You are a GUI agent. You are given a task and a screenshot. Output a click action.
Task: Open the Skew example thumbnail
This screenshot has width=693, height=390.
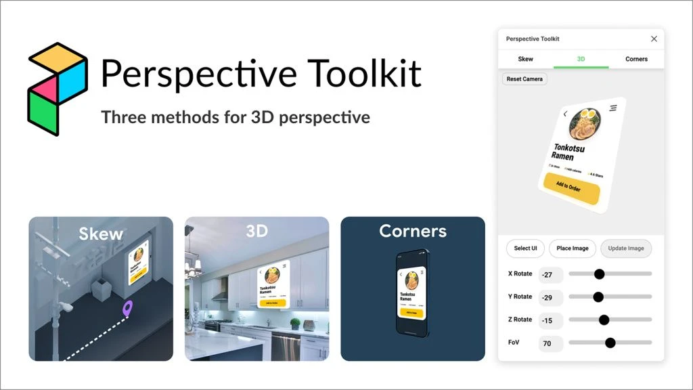click(x=101, y=288)
